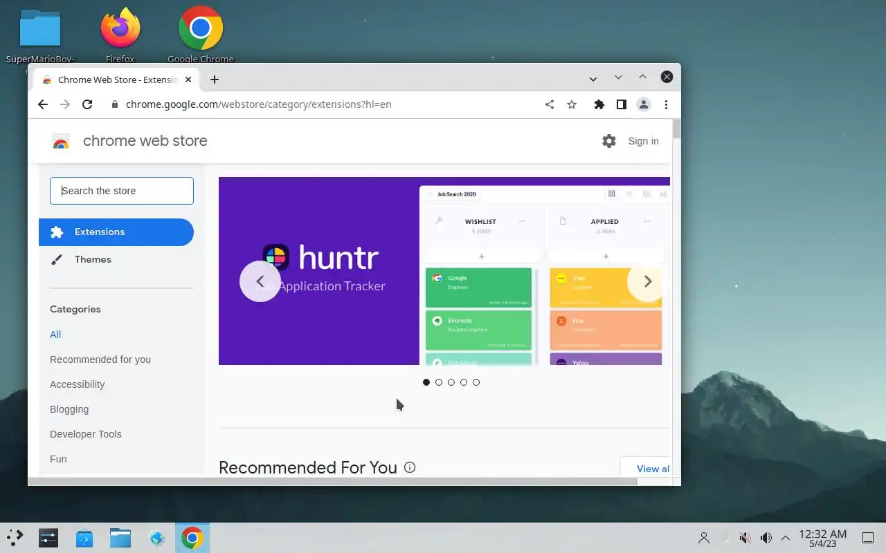Open the Fun category

click(58, 459)
